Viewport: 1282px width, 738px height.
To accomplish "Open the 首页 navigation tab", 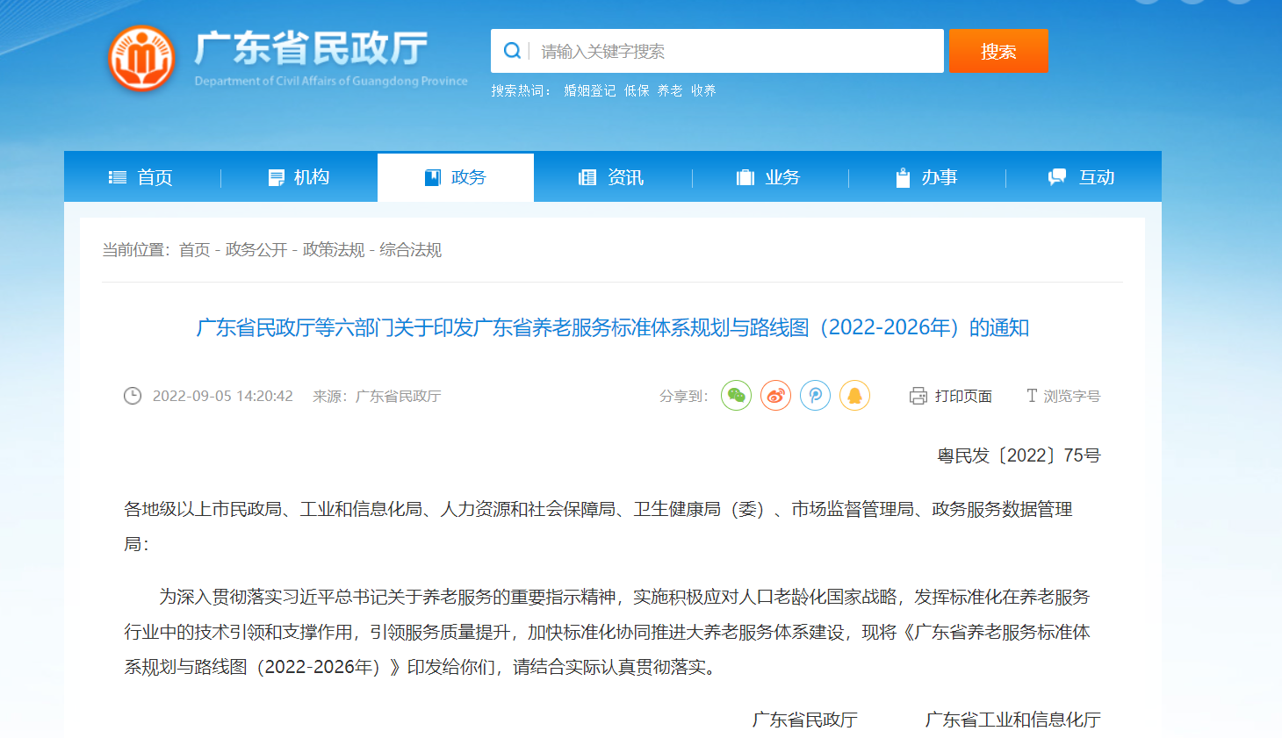I will click(x=142, y=177).
